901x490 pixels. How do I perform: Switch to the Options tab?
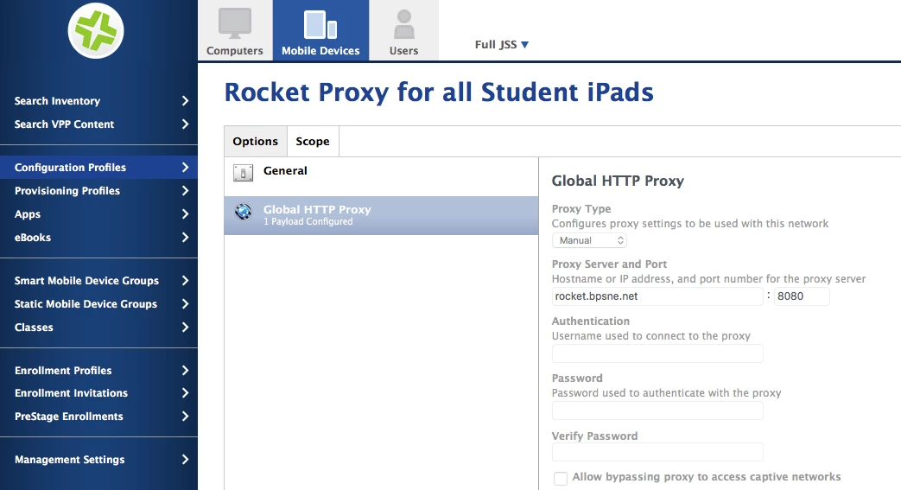tap(256, 142)
